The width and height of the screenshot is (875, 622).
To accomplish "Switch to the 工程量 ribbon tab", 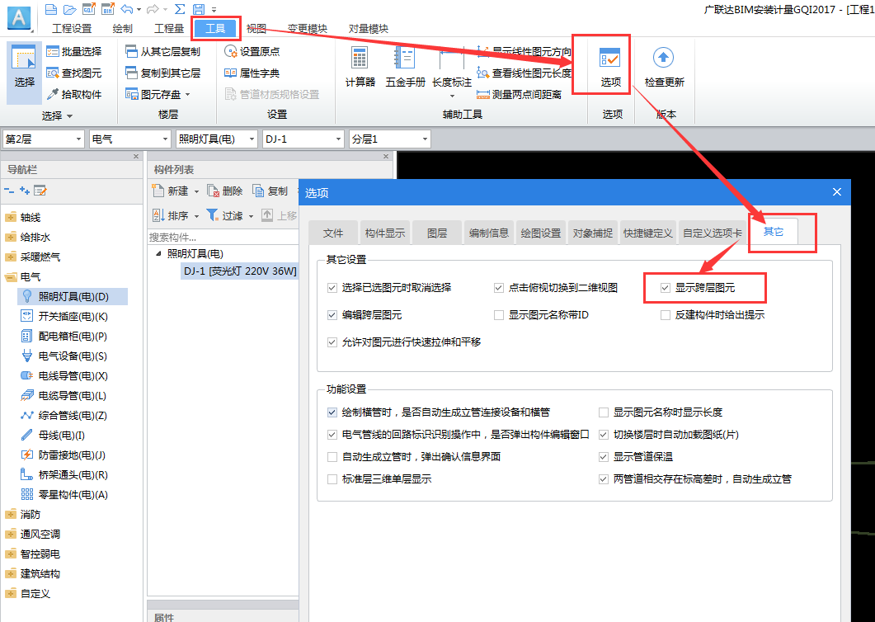I will [168, 29].
